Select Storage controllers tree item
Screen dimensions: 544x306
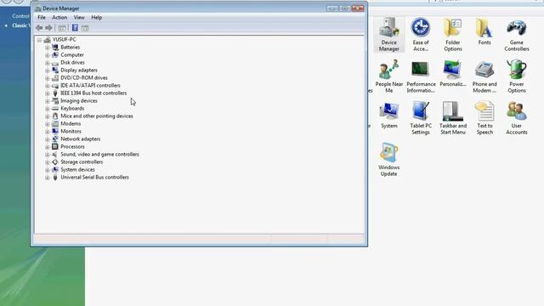pos(82,161)
